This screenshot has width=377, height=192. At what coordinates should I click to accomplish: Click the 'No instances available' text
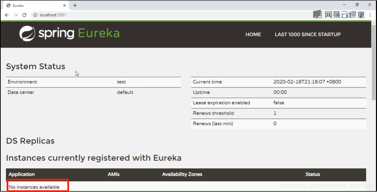coord(34,187)
